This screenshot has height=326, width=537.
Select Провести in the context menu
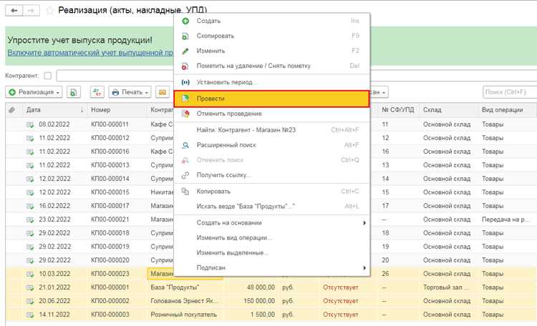pyautogui.click(x=272, y=99)
